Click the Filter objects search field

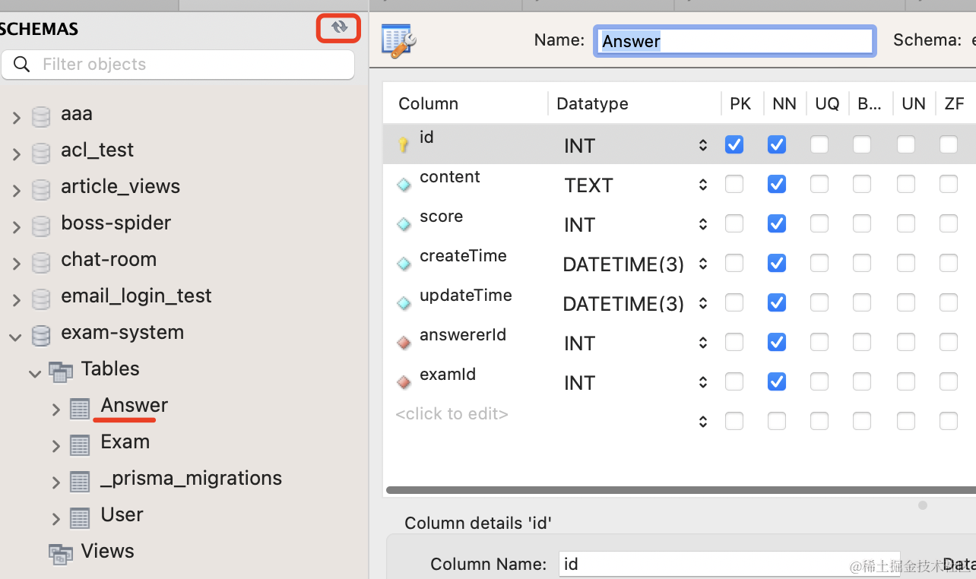(x=190, y=65)
